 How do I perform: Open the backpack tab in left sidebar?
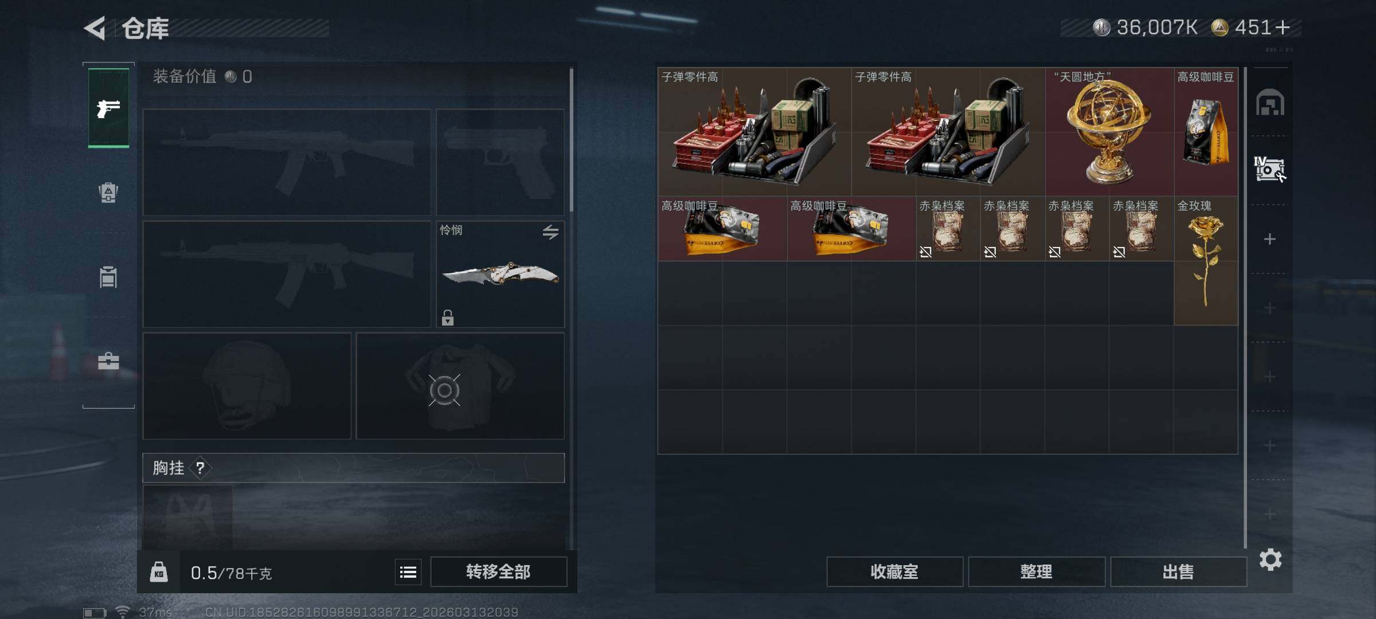(x=108, y=192)
